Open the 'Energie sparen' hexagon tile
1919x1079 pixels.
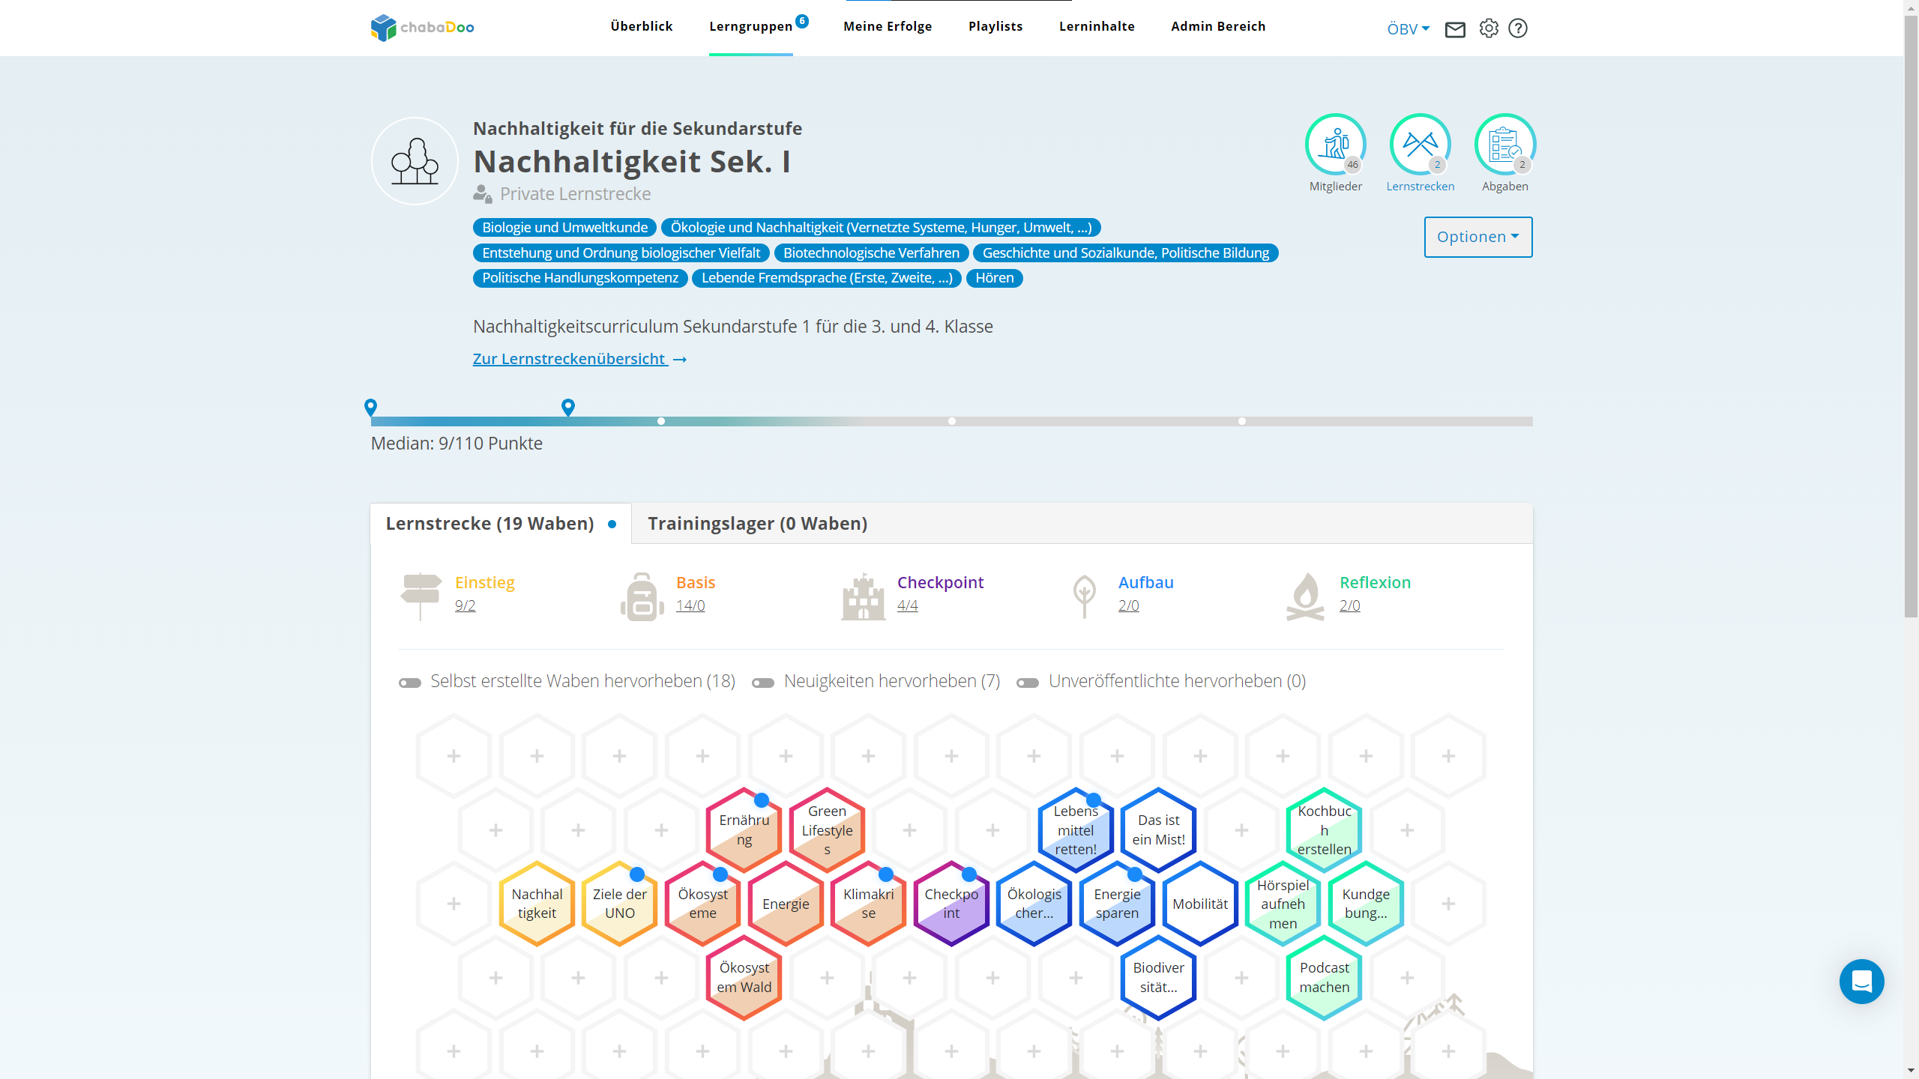coord(1116,904)
